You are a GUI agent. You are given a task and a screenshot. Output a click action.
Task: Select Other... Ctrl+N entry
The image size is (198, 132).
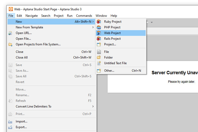[121, 71]
